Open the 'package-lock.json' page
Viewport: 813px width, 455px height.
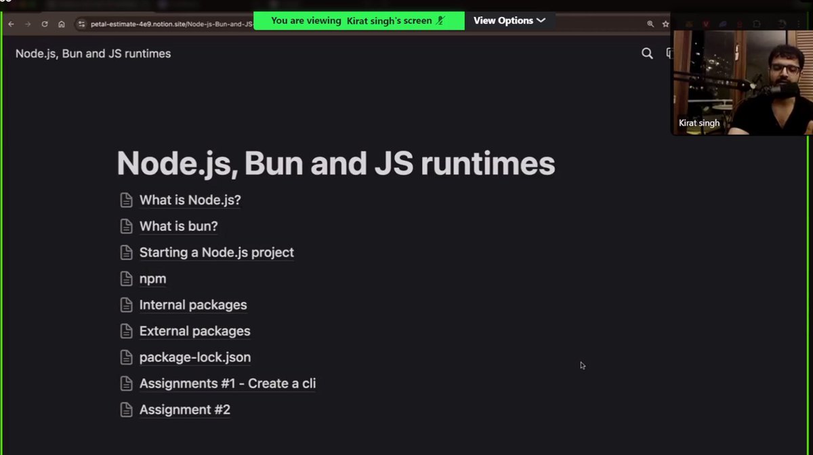tap(195, 357)
